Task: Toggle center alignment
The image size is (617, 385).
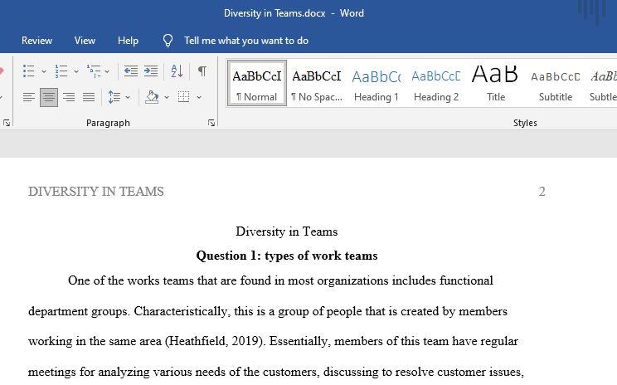Action: 49,97
